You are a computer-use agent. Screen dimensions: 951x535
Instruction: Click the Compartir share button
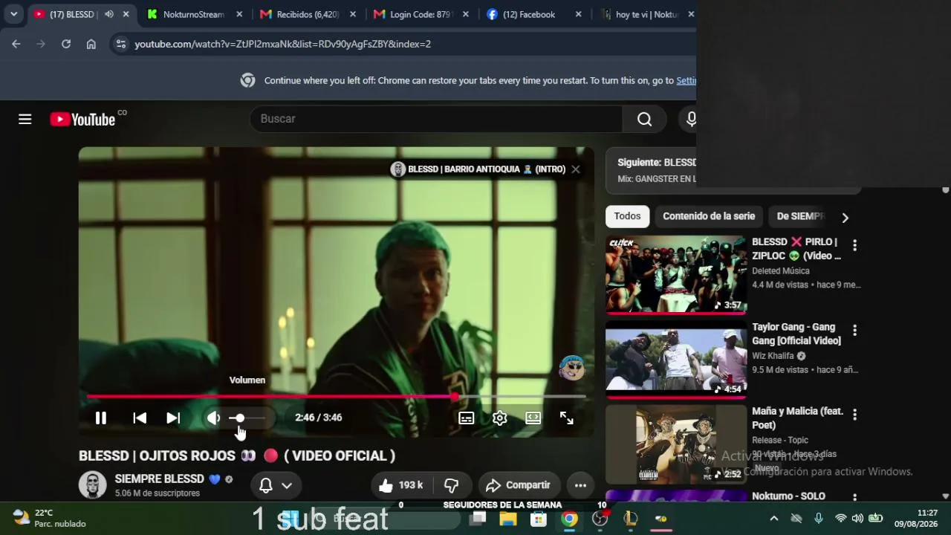[519, 486]
